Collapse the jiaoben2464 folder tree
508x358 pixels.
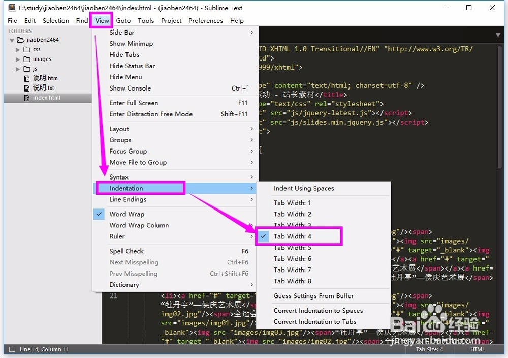(11, 40)
